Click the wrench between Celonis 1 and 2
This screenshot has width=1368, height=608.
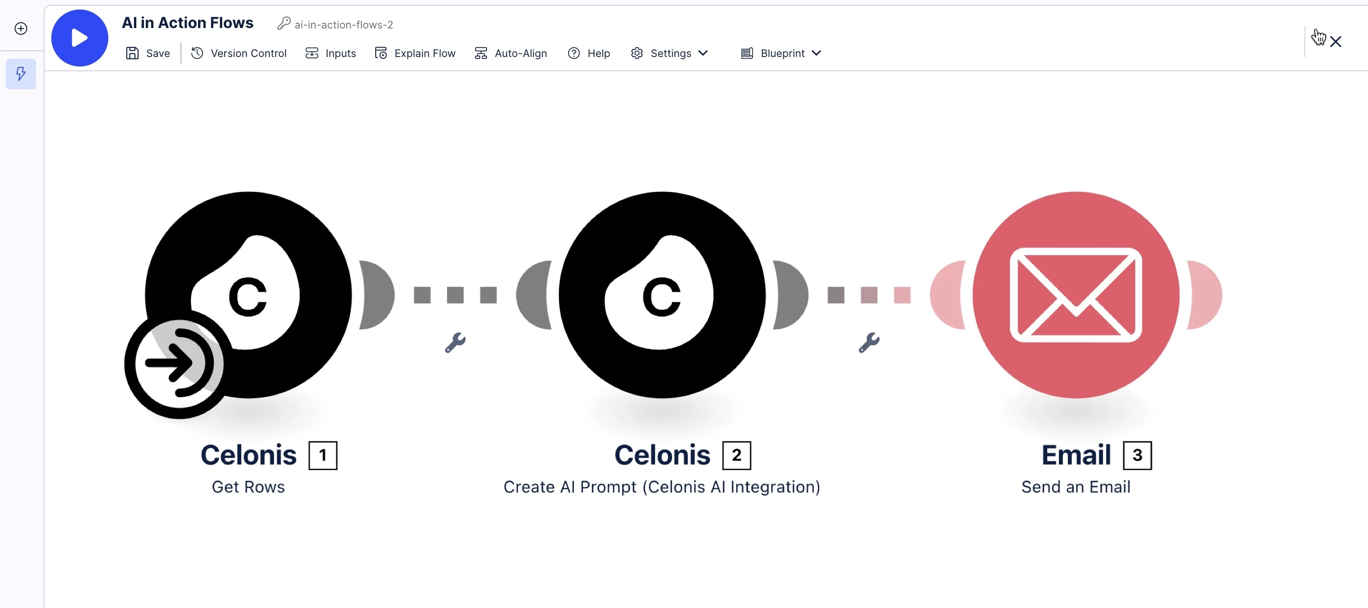455,342
